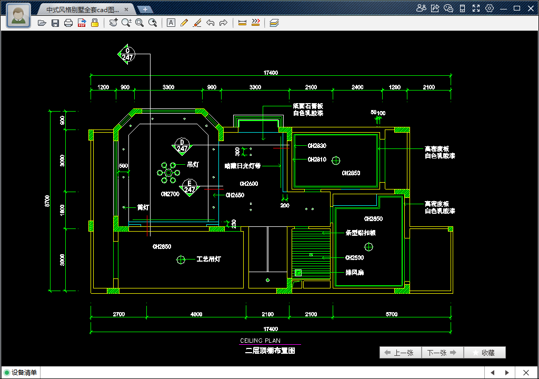Redo the last action
The width and height of the screenshot is (539, 379).
223,23
